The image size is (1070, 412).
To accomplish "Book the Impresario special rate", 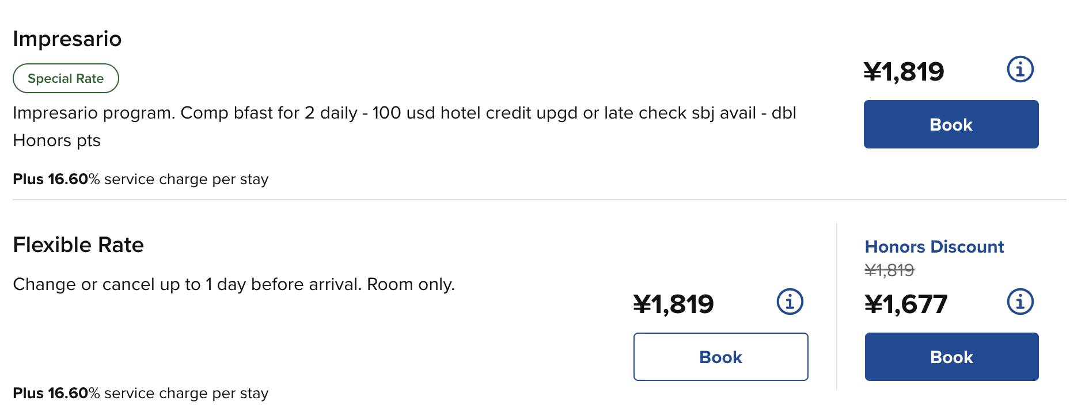I will click(951, 124).
